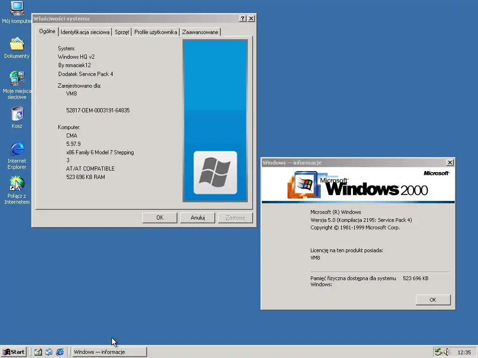Image resolution: width=478 pixels, height=358 pixels.
Task: Close the Właściwości systemu dialog
Action: [x=251, y=19]
